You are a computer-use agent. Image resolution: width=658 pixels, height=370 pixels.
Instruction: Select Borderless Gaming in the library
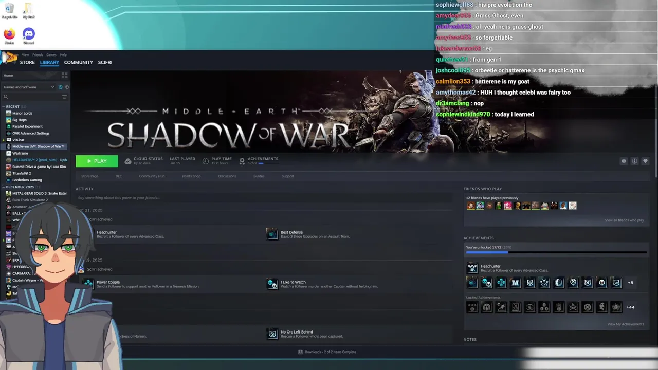click(x=27, y=180)
